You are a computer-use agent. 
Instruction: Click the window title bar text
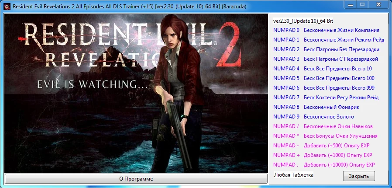tap(129, 7)
